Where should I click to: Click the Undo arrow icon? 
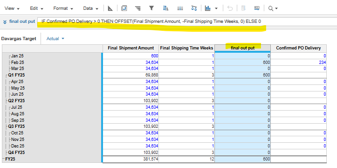[230, 8]
